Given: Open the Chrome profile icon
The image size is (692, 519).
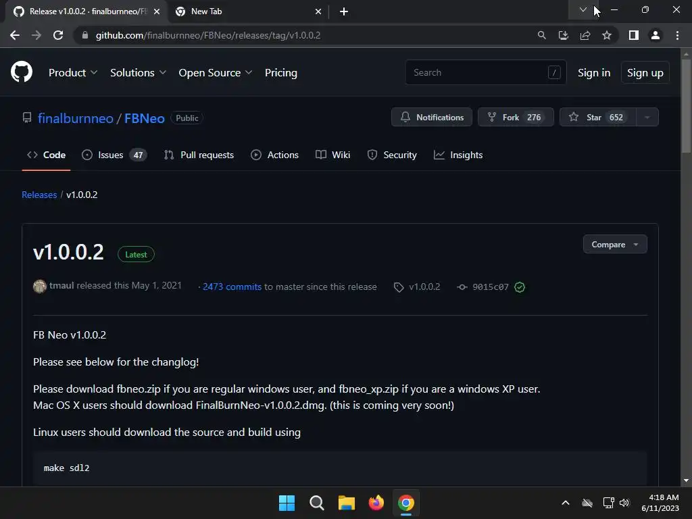Looking at the screenshot, I should pyautogui.click(x=656, y=35).
